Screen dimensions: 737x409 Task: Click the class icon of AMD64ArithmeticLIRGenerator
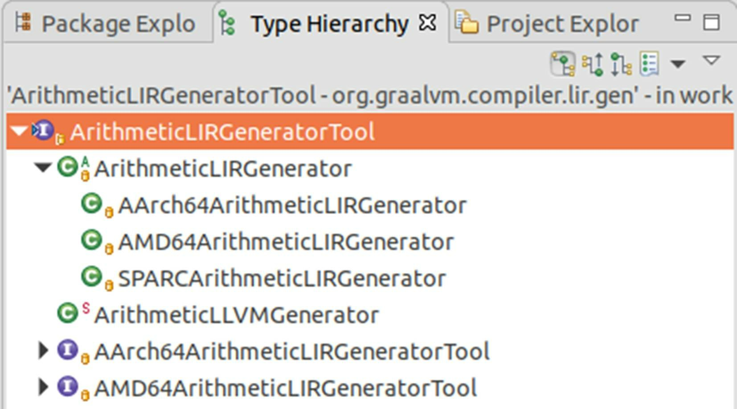click(92, 240)
